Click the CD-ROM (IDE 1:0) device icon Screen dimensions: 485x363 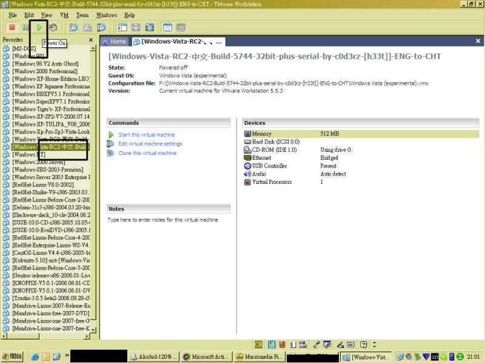(247, 149)
